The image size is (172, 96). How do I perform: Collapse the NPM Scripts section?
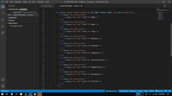point(23,23)
